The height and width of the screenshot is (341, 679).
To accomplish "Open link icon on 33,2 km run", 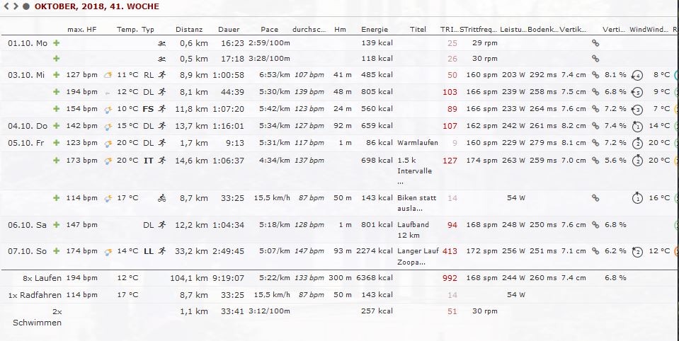I will click(595, 251).
